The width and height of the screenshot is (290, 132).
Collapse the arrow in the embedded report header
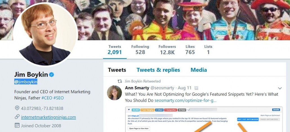point(129,110)
